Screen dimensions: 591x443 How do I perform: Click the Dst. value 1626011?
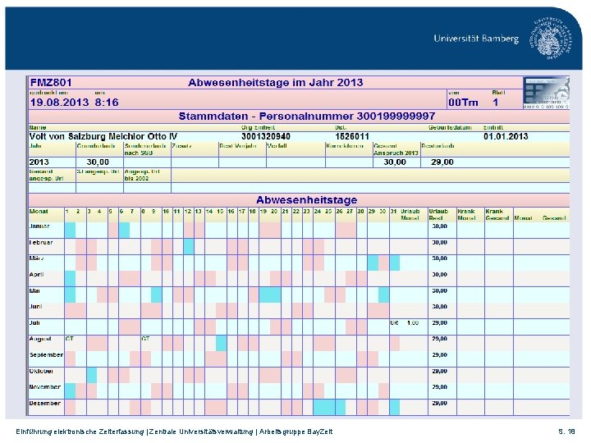click(x=352, y=136)
